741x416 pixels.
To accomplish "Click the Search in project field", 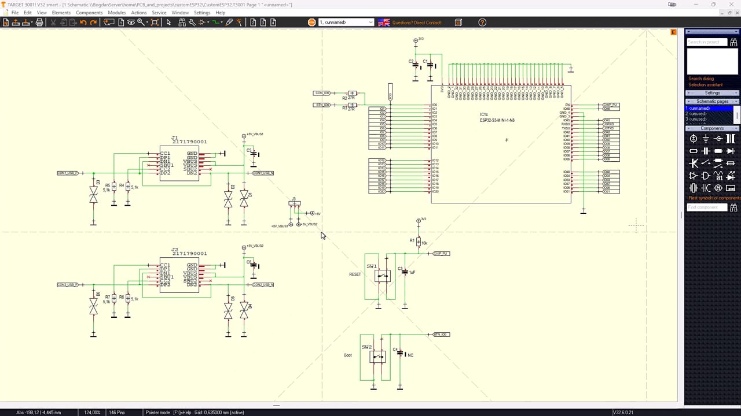I will point(707,42).
